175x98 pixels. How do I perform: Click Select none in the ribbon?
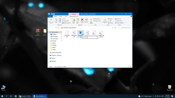click(x=118, y=21)
